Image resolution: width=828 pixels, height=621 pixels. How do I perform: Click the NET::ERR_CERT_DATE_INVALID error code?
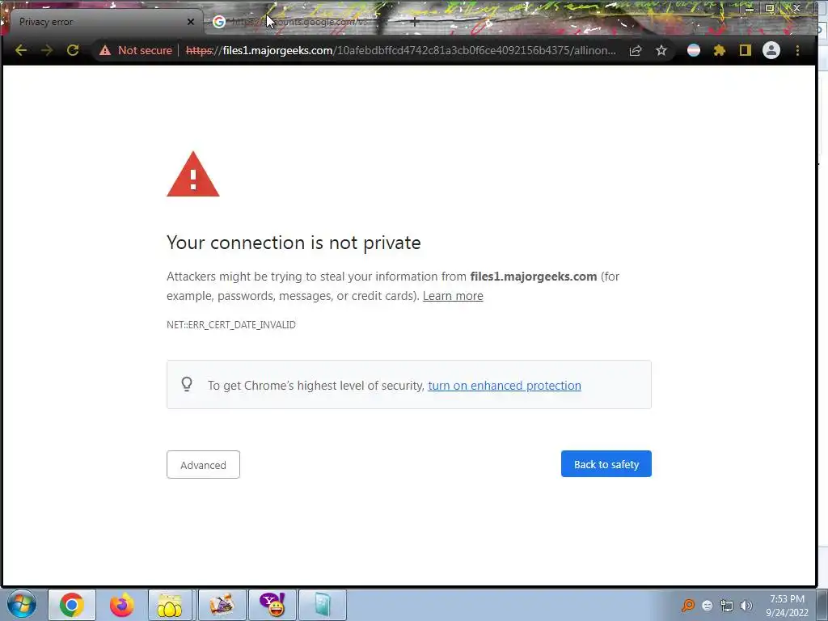pyautogui.click(x=231, y=325)
